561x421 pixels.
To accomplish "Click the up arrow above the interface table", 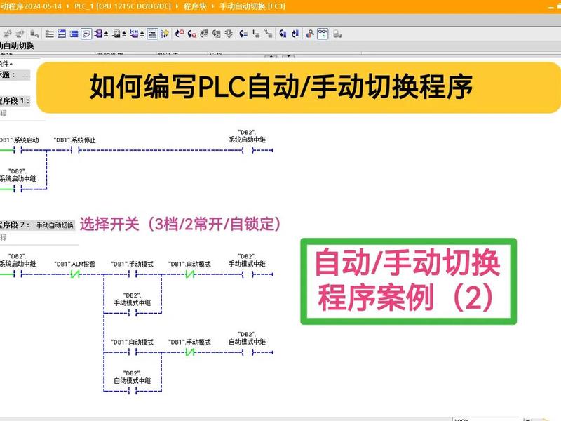I will click(x=271, y=56).
